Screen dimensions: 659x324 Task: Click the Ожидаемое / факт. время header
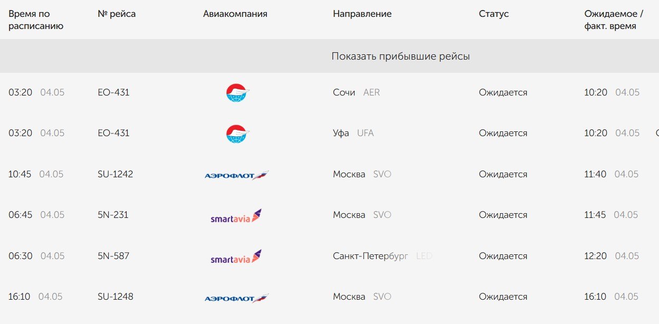(614, 20)
